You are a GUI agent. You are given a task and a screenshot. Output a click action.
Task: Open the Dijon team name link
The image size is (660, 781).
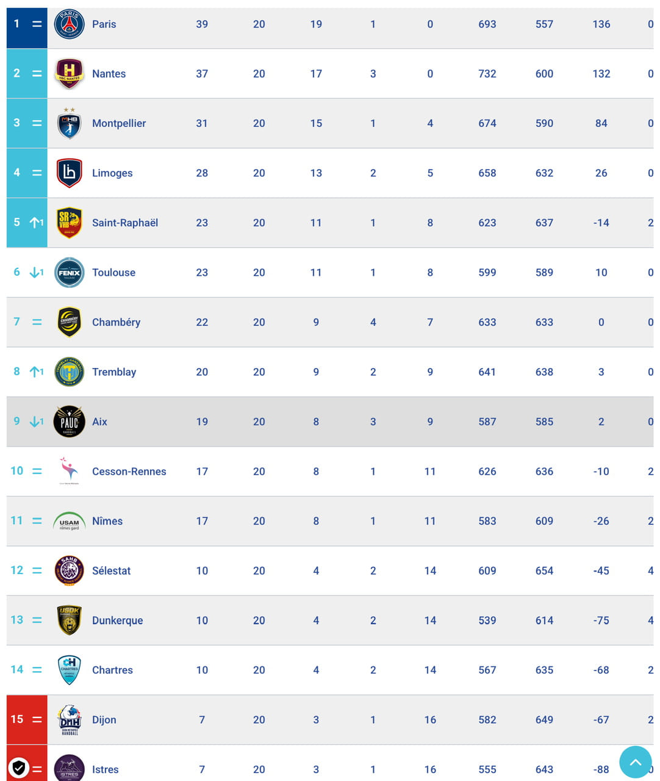pyautogui.click(x=104, y=720)
